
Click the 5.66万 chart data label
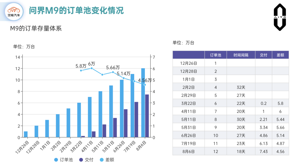point(113,68)
